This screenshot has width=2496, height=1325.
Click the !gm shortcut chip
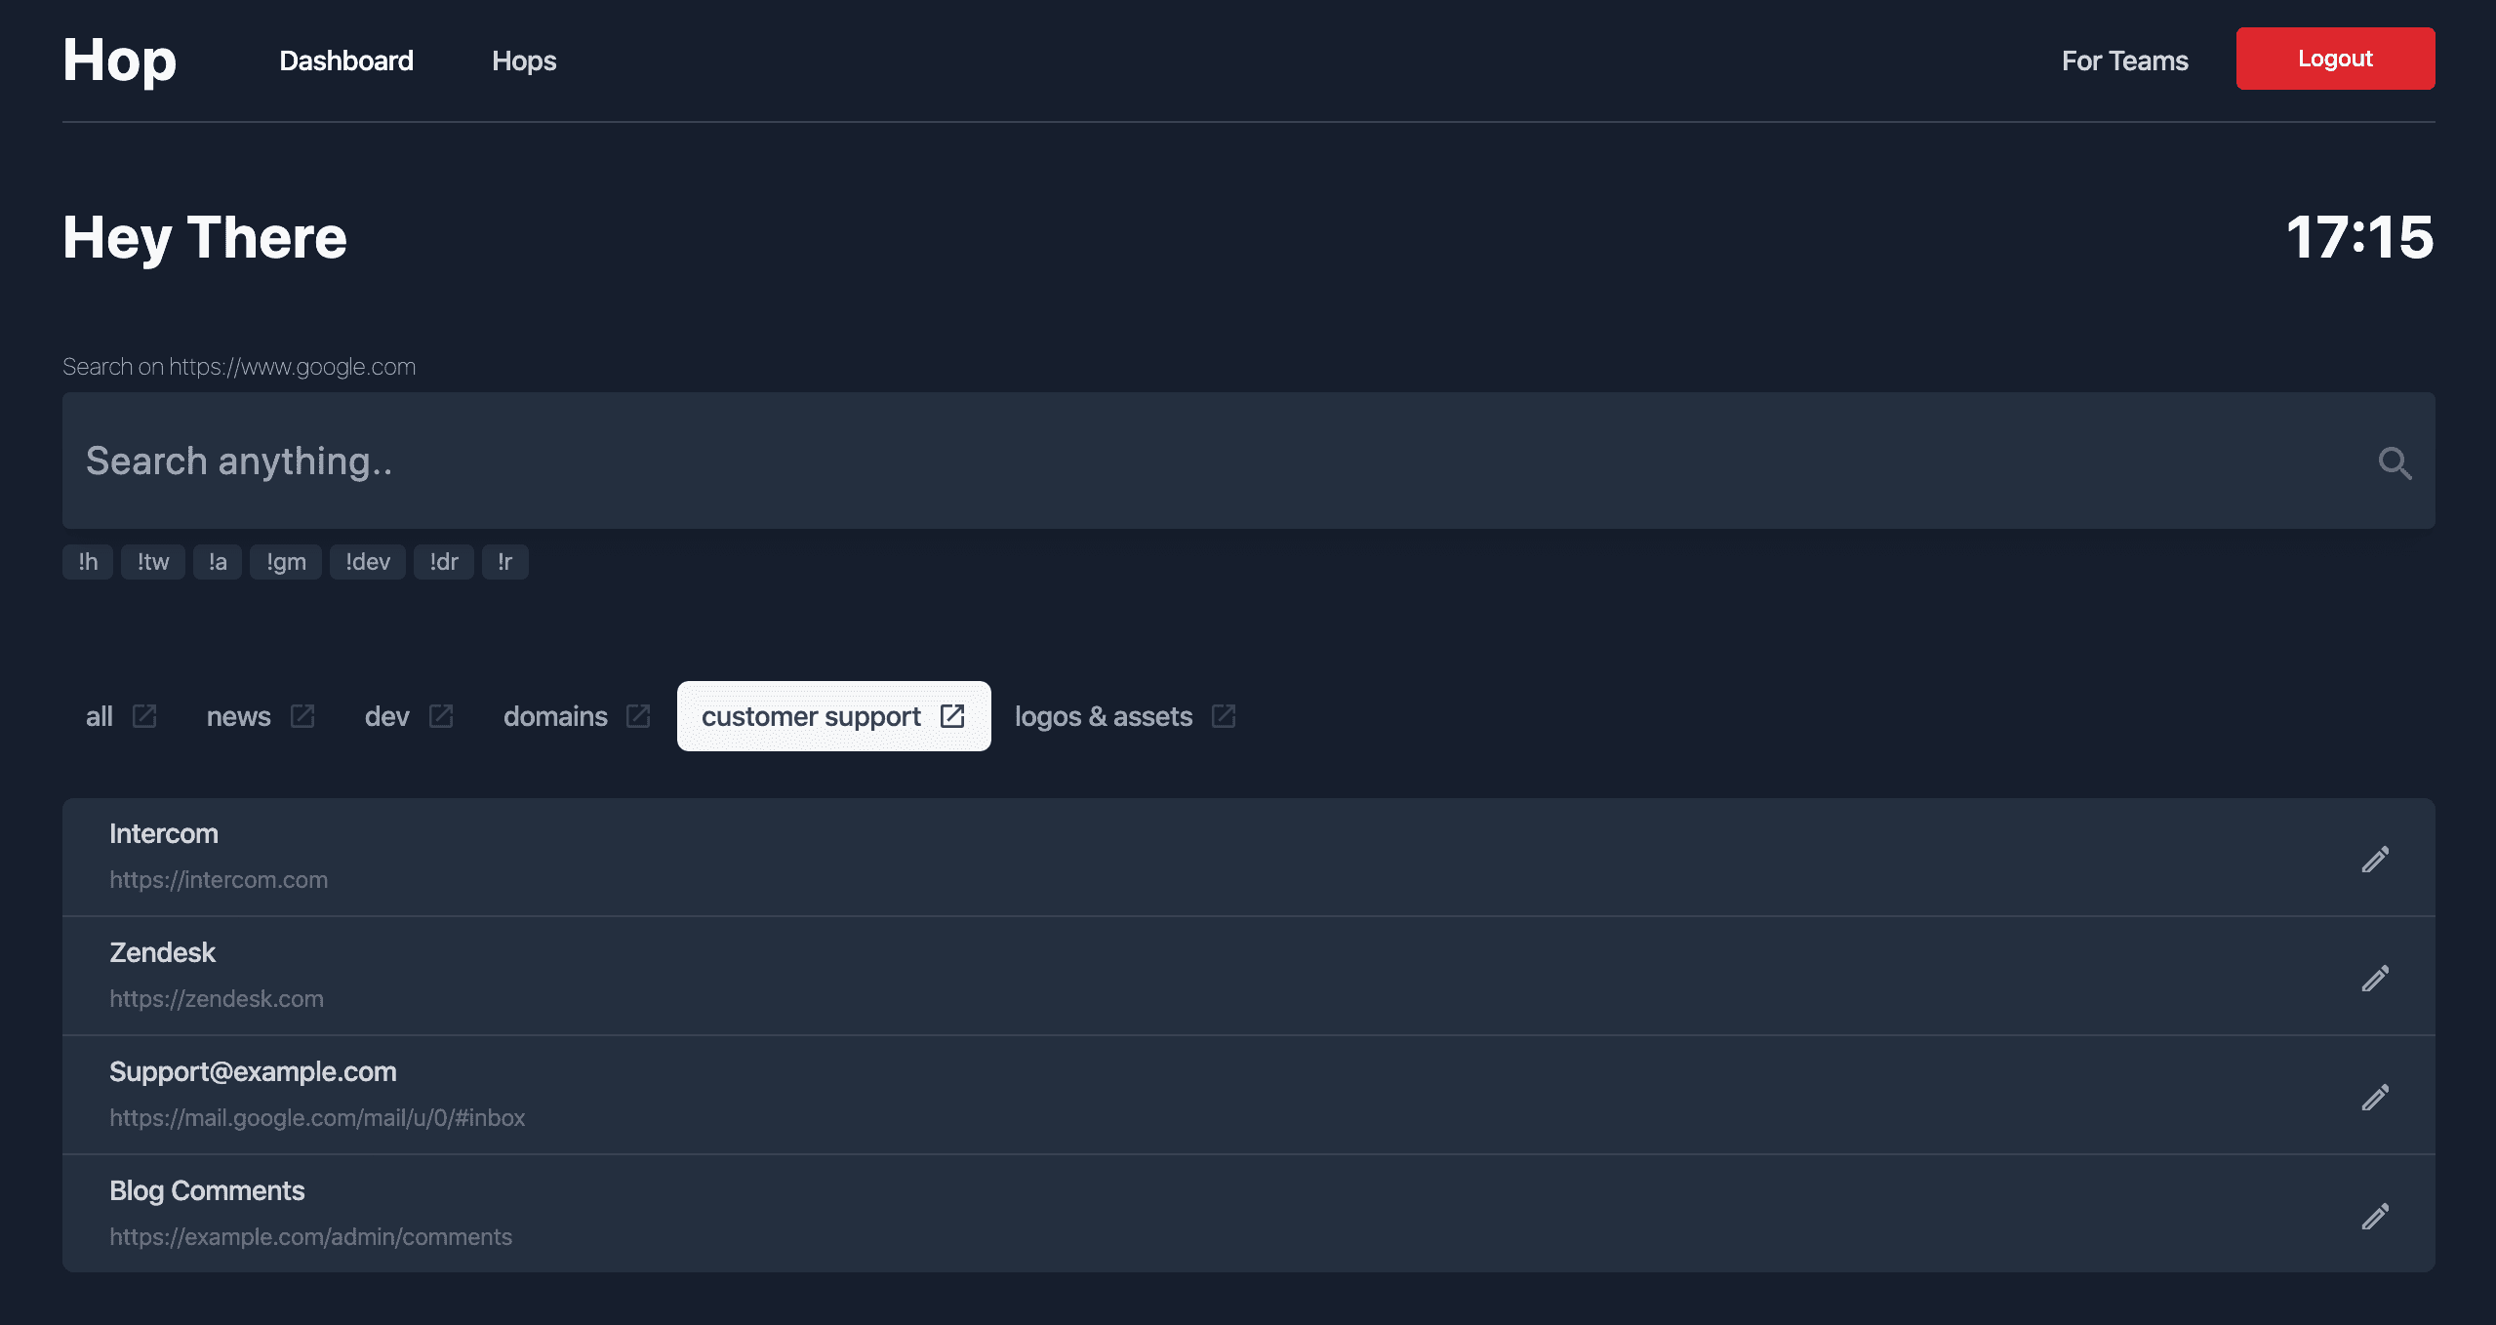286,562
